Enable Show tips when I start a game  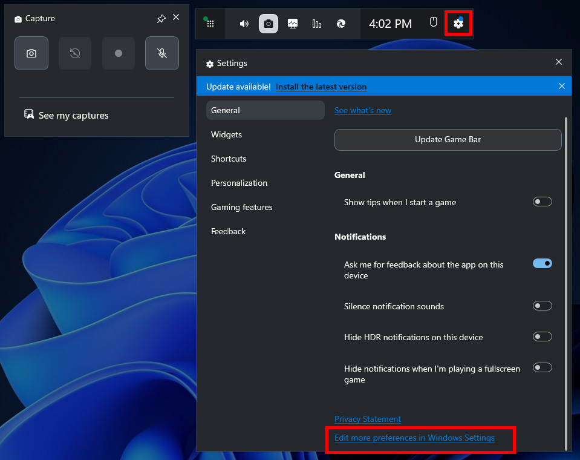[543, 202]
